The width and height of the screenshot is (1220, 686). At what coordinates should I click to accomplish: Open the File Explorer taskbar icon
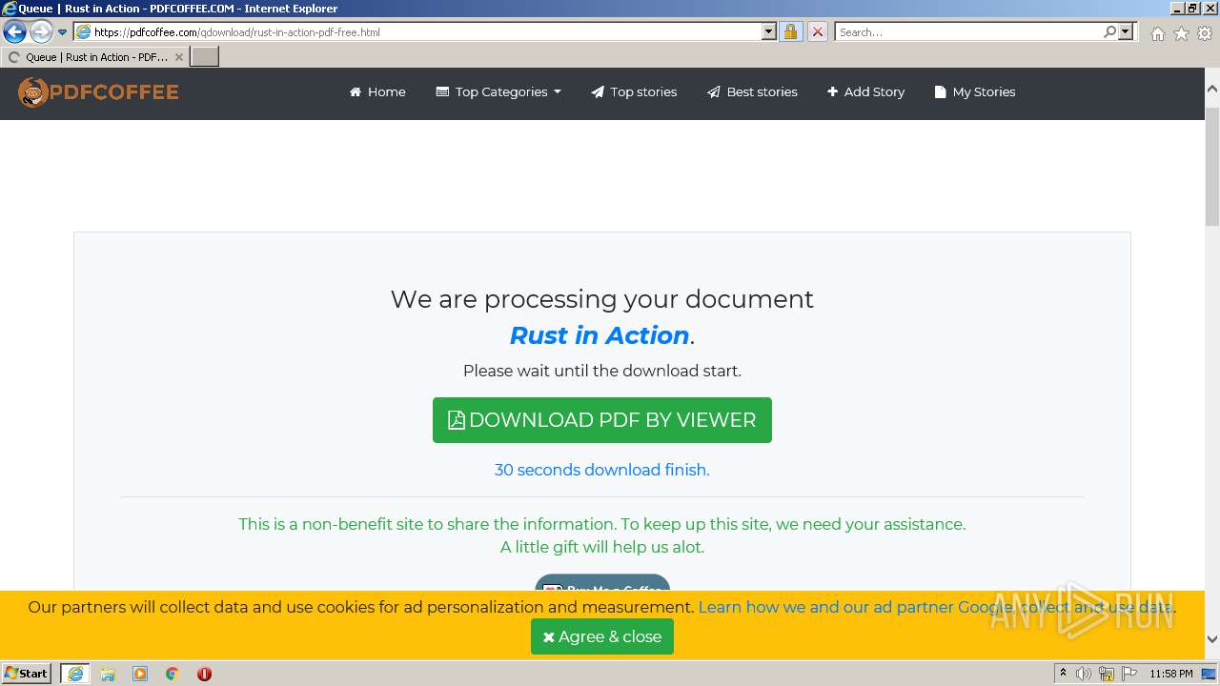(x=108, y=674)
